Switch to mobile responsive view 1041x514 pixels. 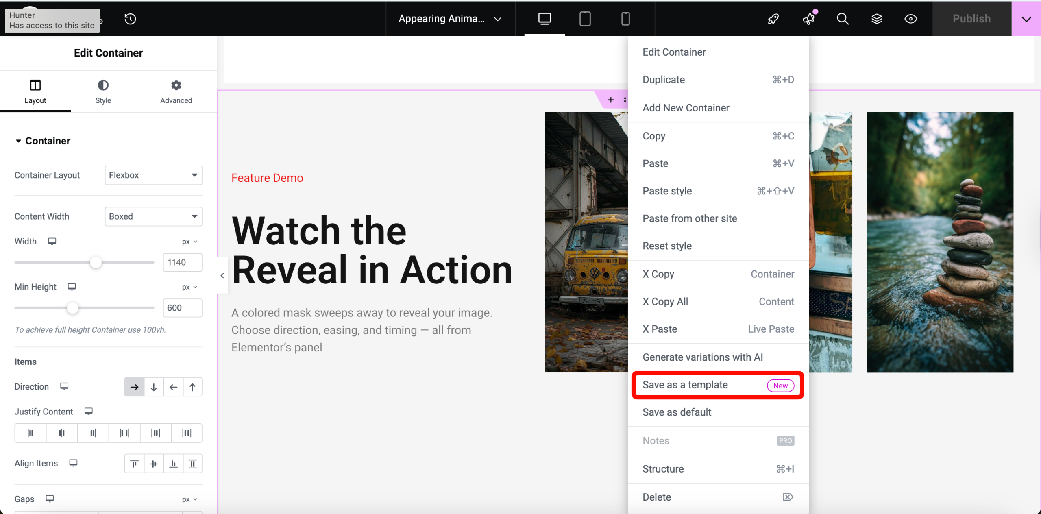point(625,19)
